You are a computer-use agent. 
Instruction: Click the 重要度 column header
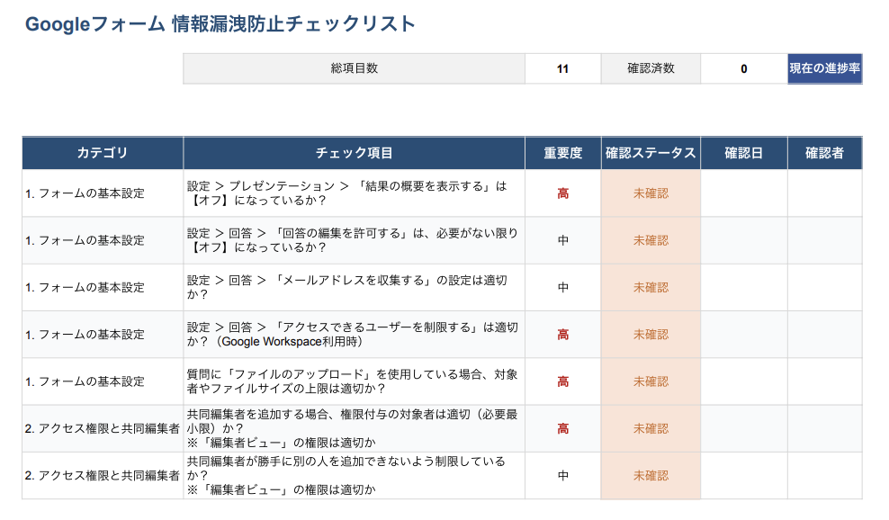point(563,153)
